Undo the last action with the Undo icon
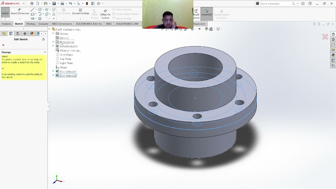Image resolution: width=336 pixels, height=189 pixels. pyautogui.click(x=70, y=4)
